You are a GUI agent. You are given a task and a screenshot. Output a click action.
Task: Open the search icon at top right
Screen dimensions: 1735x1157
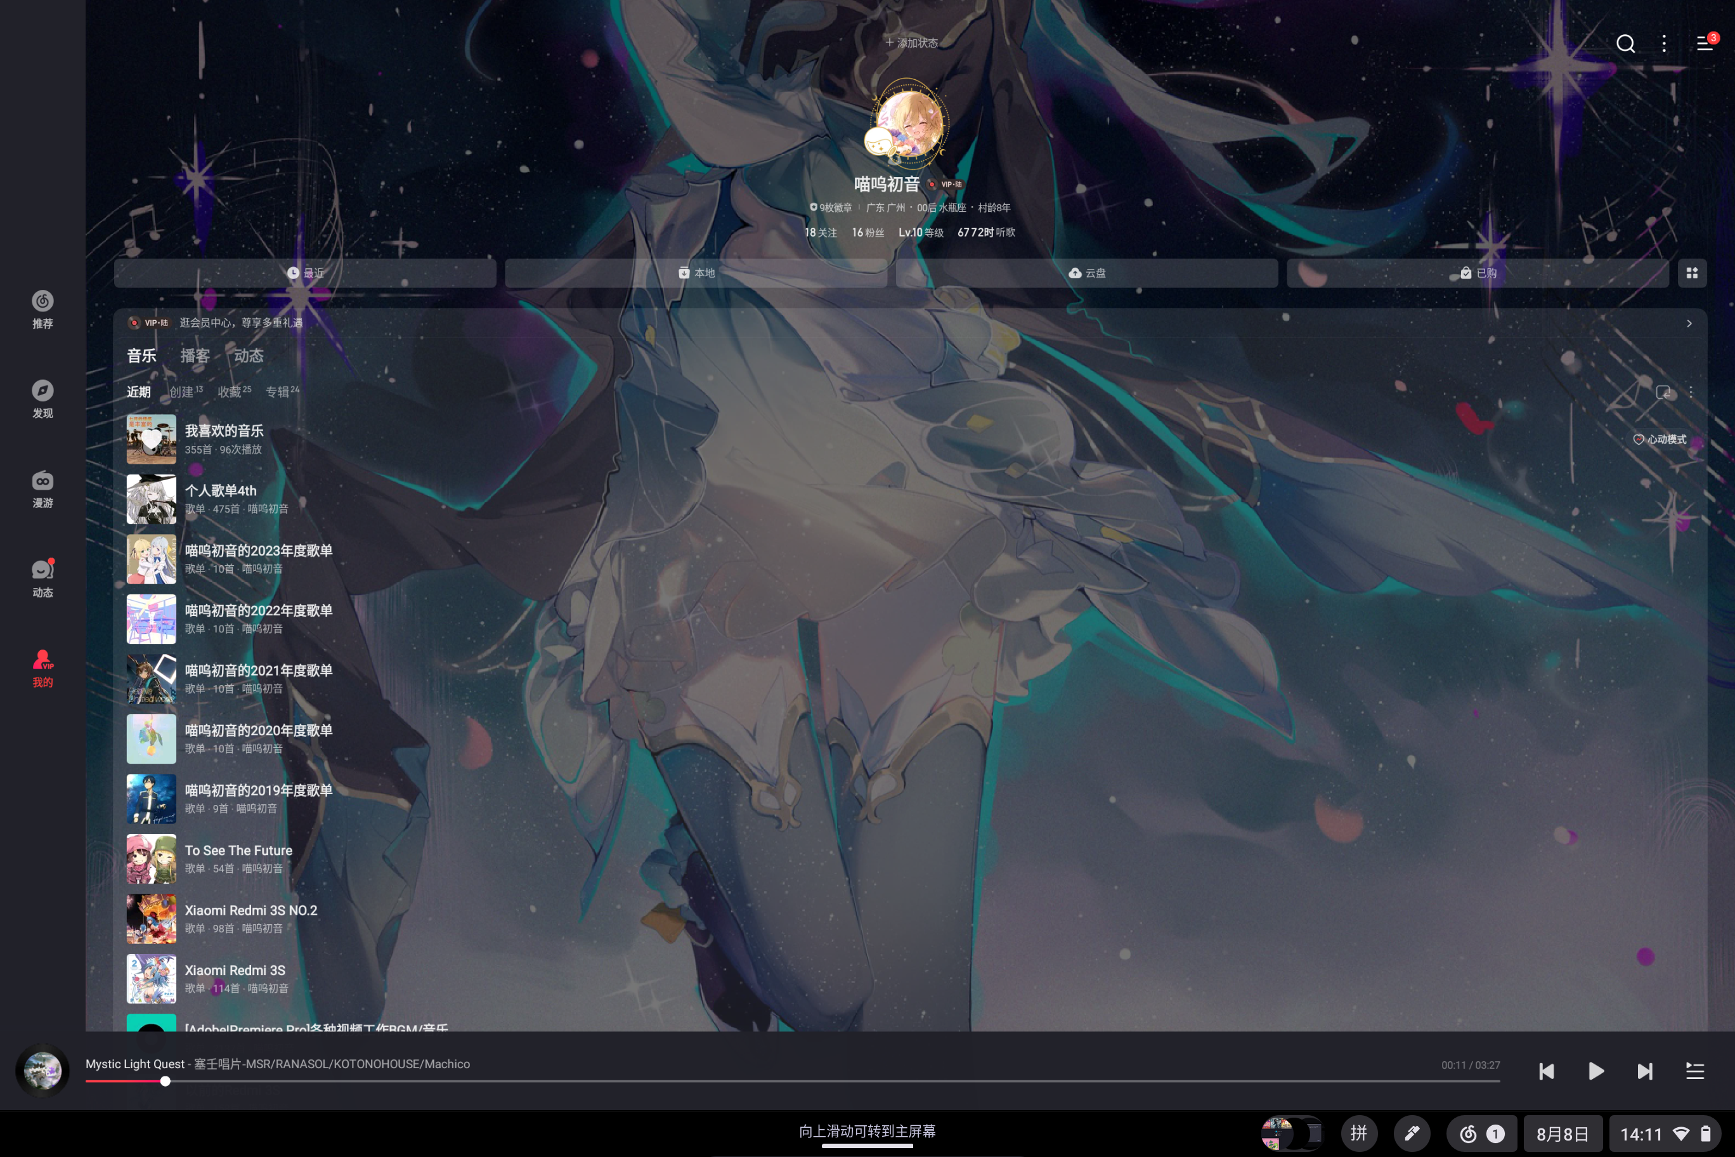[1625, 44]
